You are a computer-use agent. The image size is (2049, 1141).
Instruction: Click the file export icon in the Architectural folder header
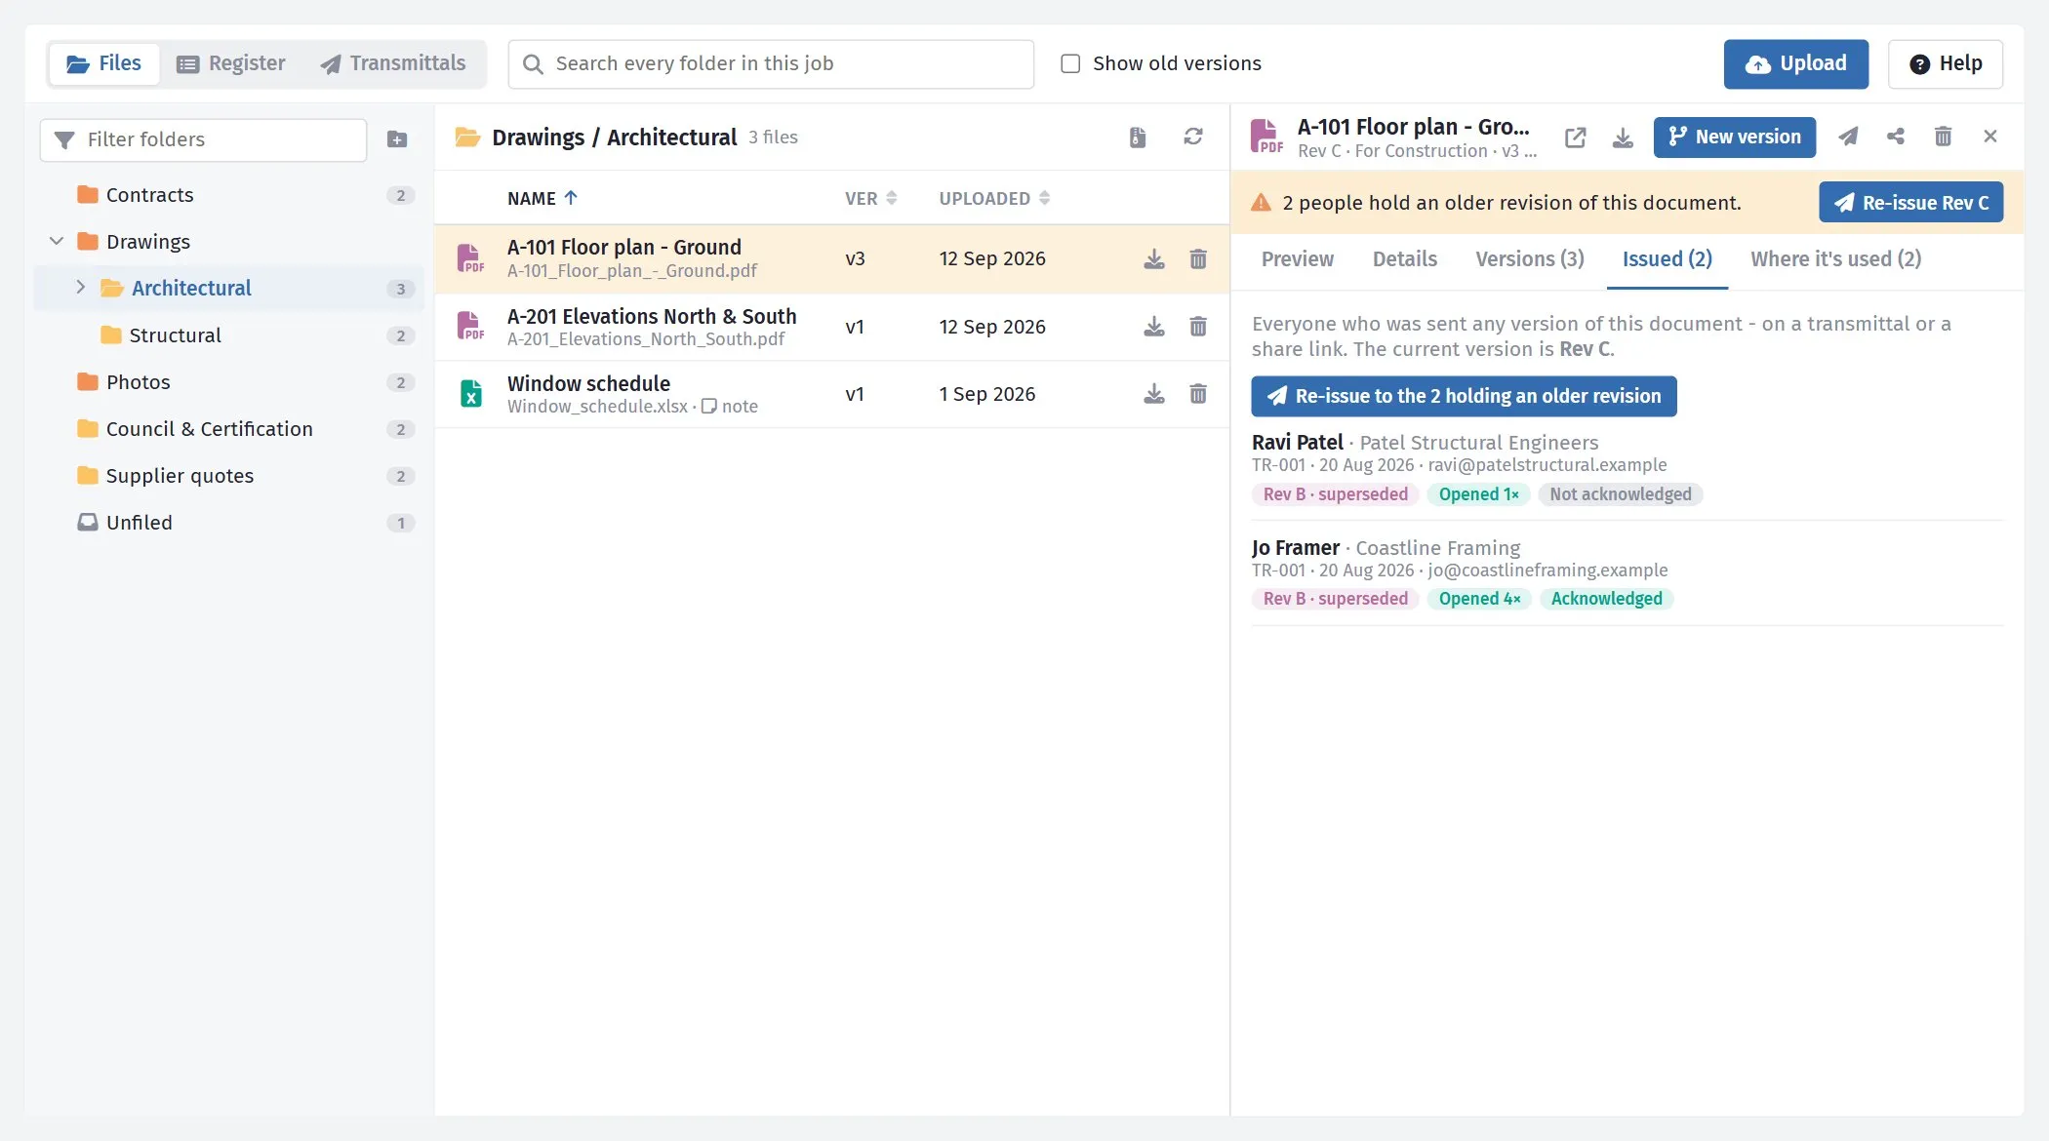(1138, 137)
